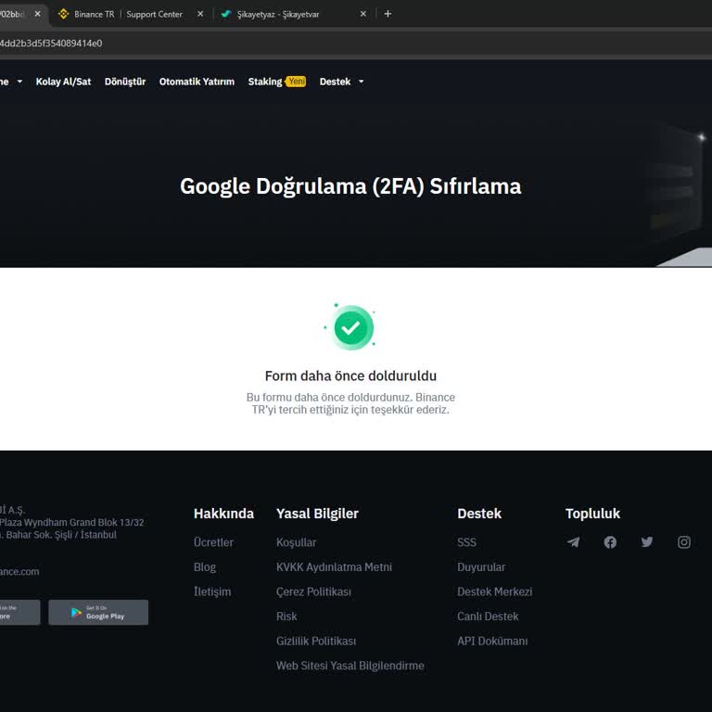Click the Blog footer link

click(x=205, y=567)
